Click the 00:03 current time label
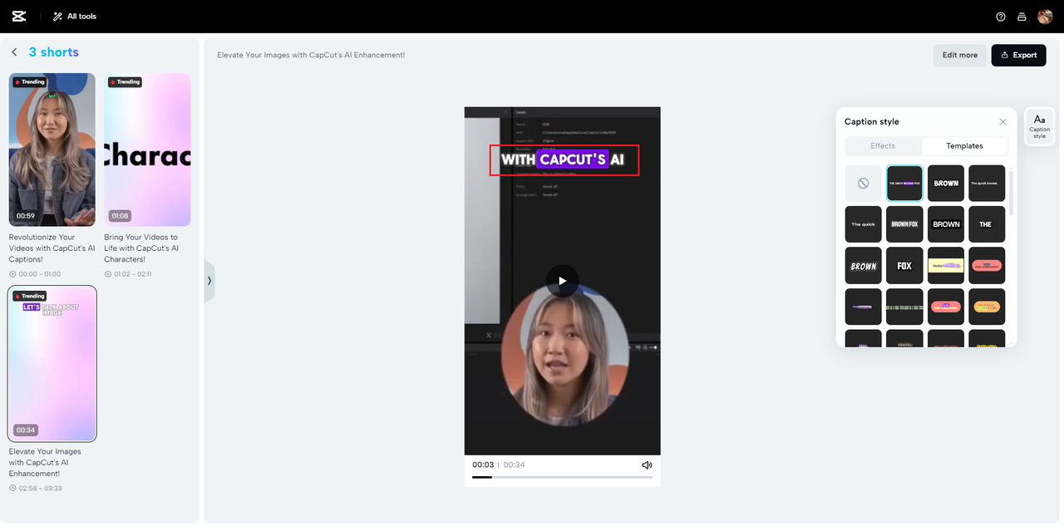 (483, 465)
